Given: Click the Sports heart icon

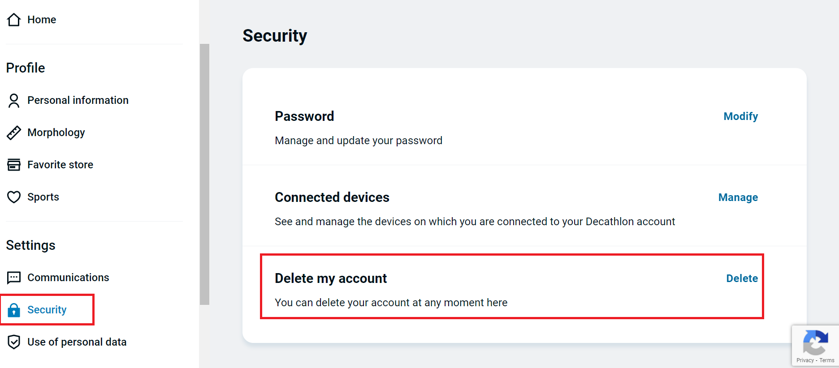Looking at the screenshot, I should click(x=14, y=197).
